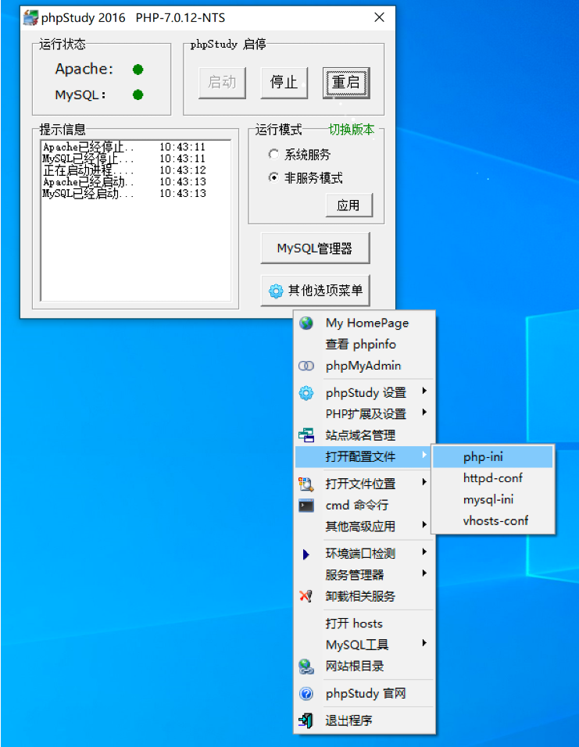Click log line 'MySQL已经停止' at 10:43:11

[124, 158]
